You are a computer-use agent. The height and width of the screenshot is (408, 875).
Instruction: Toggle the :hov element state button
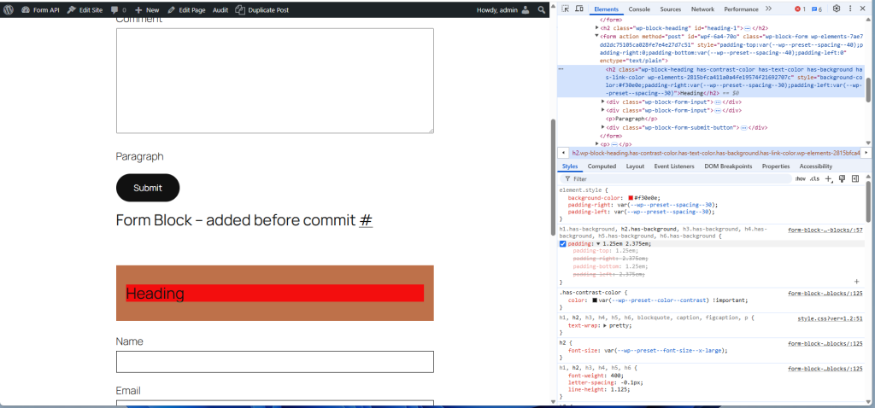[x=800, y=179]
